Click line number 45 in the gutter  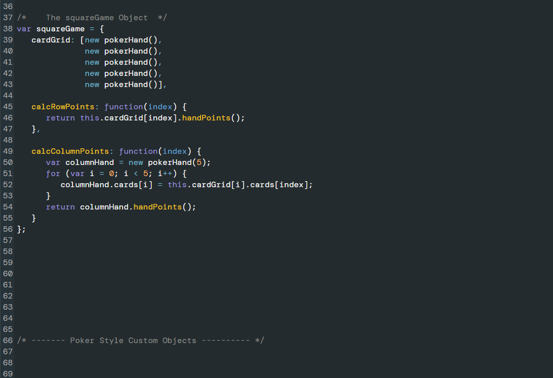tap(8, 106)
